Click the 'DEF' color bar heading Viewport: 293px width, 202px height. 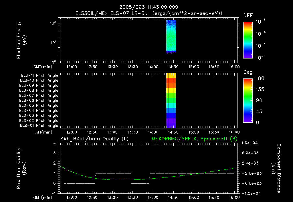248,16
